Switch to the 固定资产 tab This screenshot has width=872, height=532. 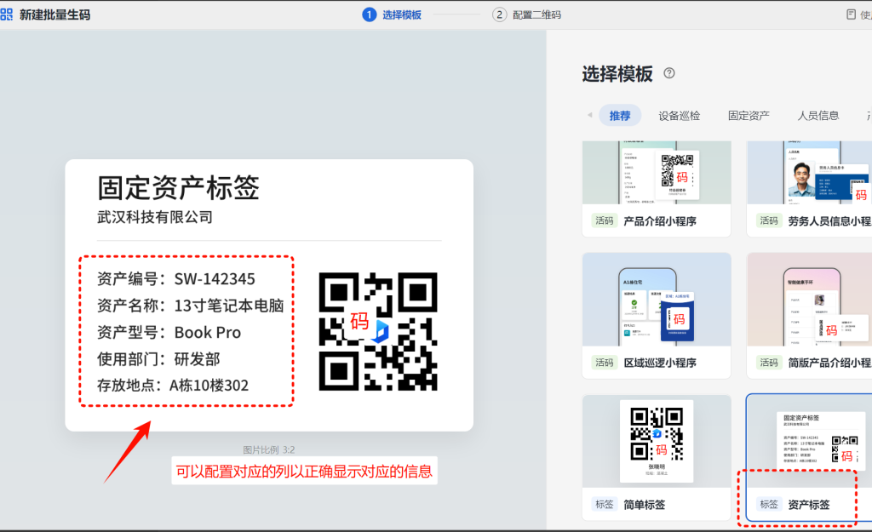[x=749, y=116]
